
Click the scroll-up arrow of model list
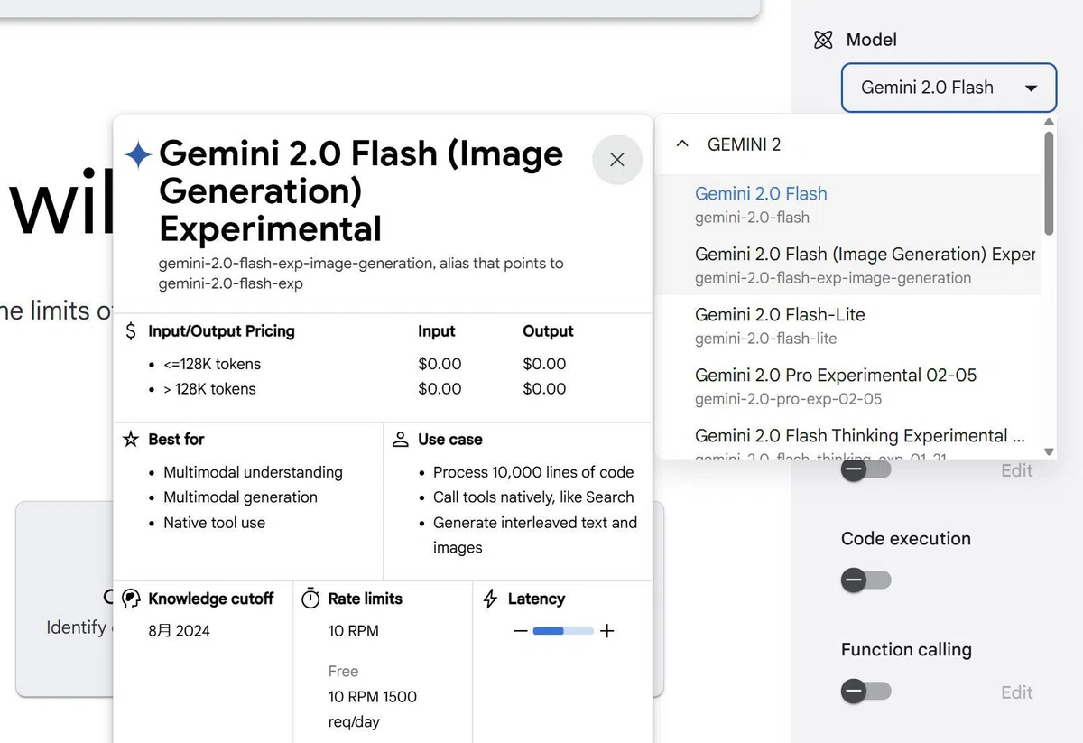click(x=1049, y=121)
